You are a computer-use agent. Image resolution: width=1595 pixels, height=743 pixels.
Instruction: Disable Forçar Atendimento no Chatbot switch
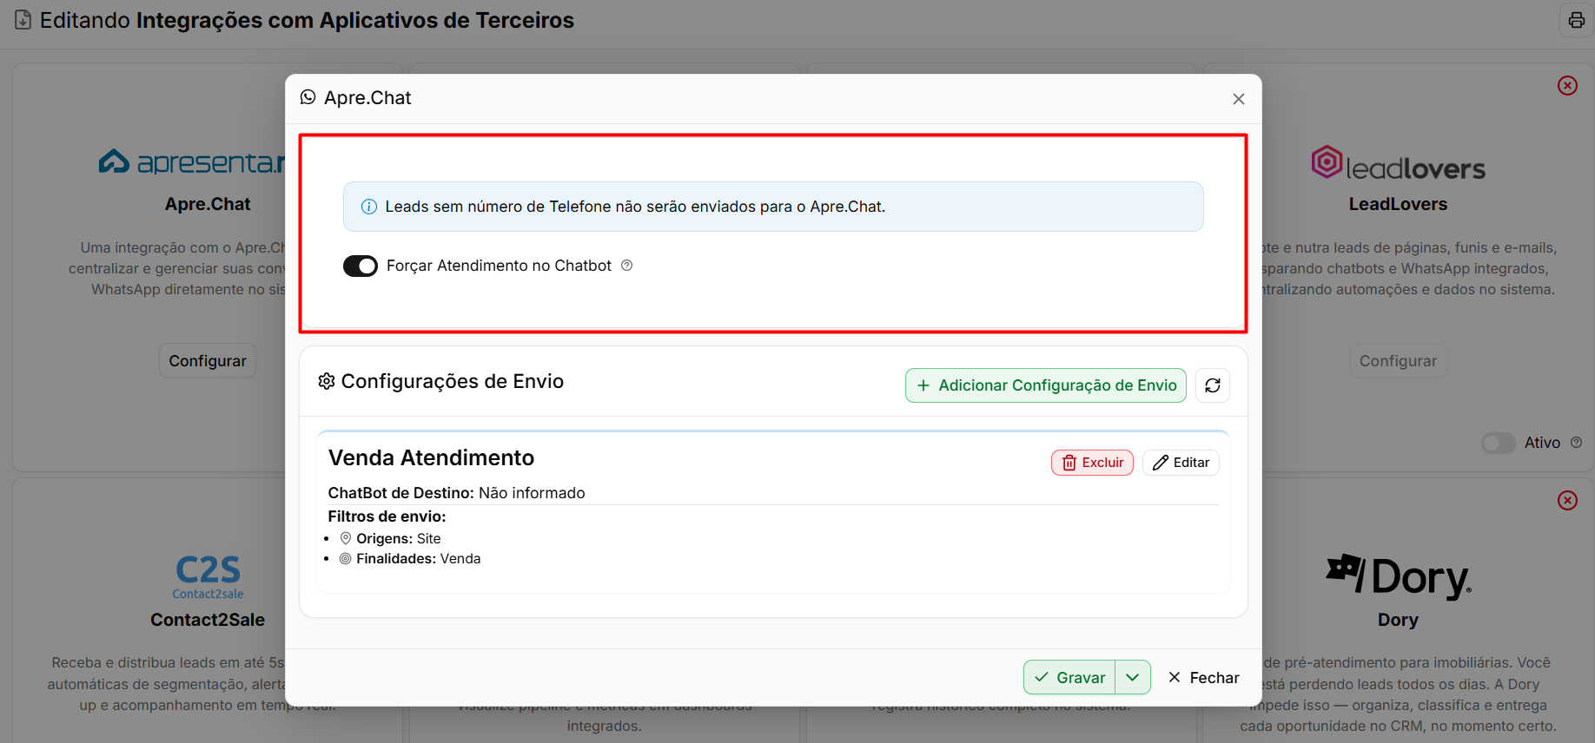click(361, 266)
